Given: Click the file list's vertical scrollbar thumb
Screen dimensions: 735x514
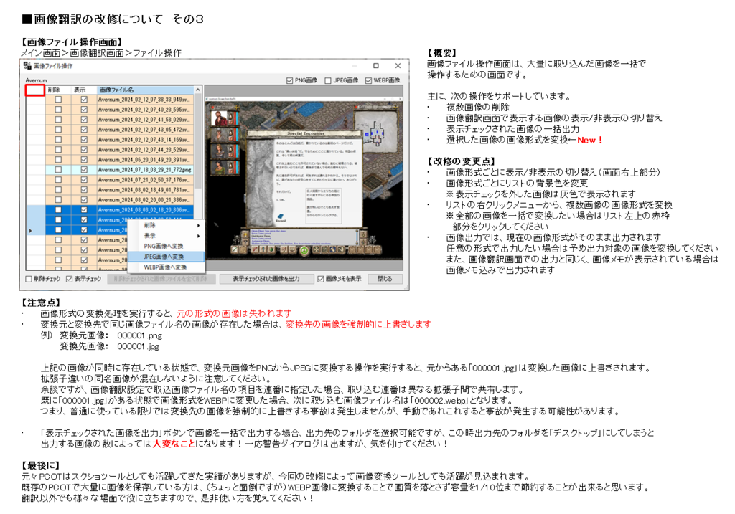Looking at the screenshot, I should tap(197, 141).
